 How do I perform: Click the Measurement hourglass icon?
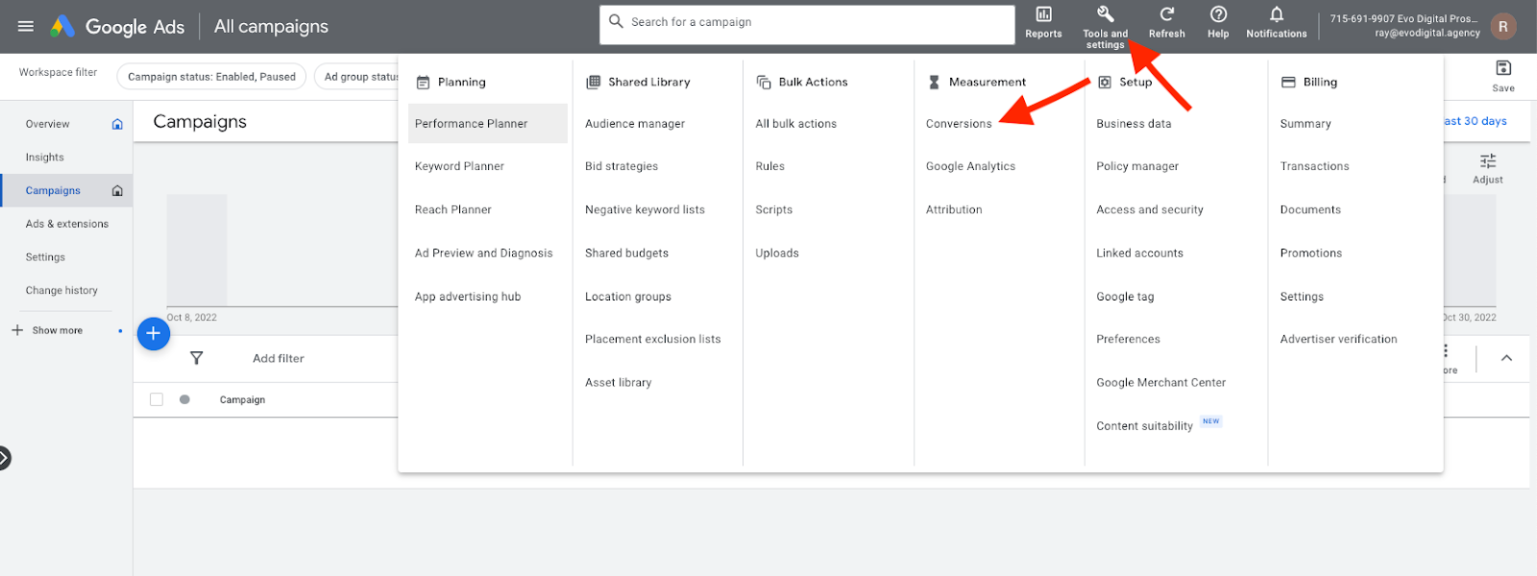coord(934,83)
